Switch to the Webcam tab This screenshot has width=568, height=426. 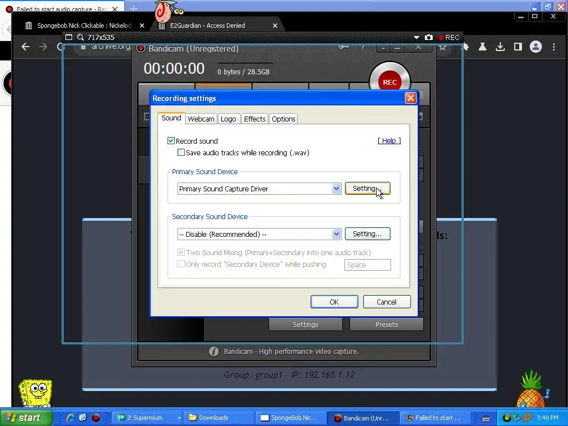click(x=201, y=119)
